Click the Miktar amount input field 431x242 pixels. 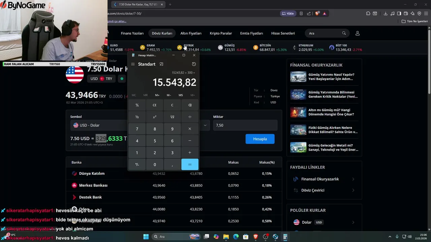click(245, 125)
